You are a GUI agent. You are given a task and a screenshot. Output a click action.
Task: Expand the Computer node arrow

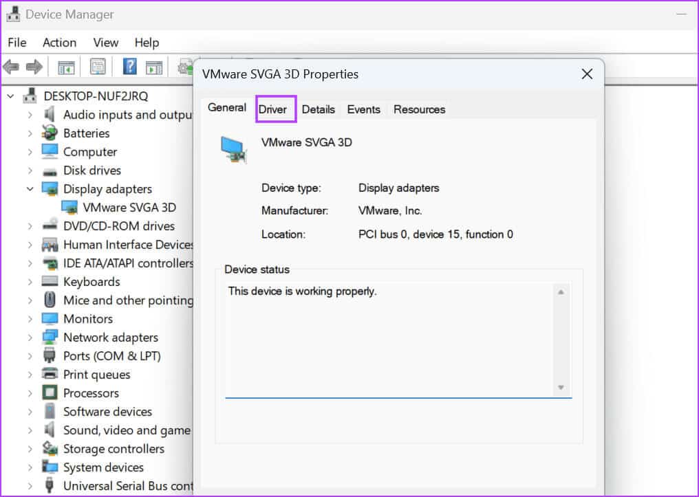coord(30,152)
